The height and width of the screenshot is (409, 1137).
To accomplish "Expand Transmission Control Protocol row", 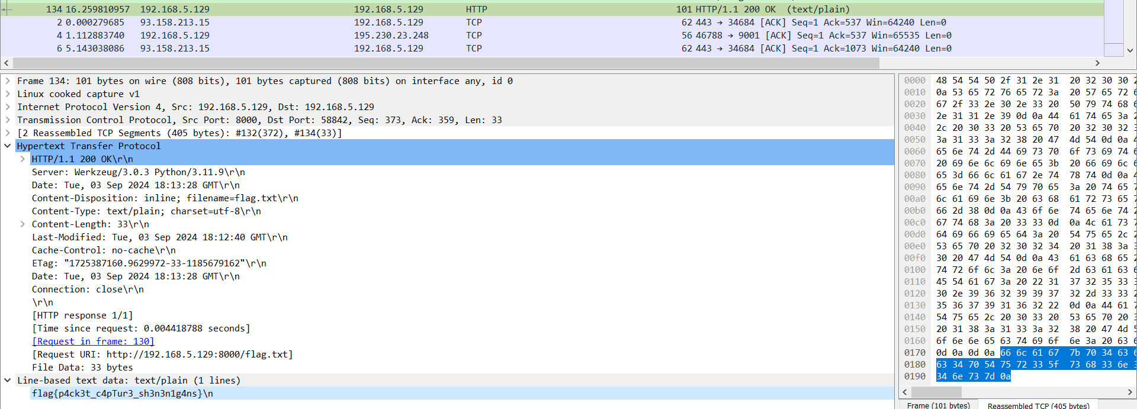I will 8,120.
